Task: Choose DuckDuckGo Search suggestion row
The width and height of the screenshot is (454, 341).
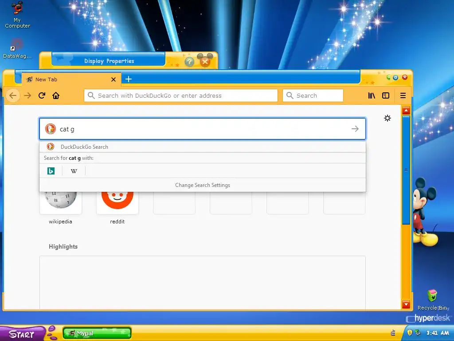Action: (x=202, y=147)
